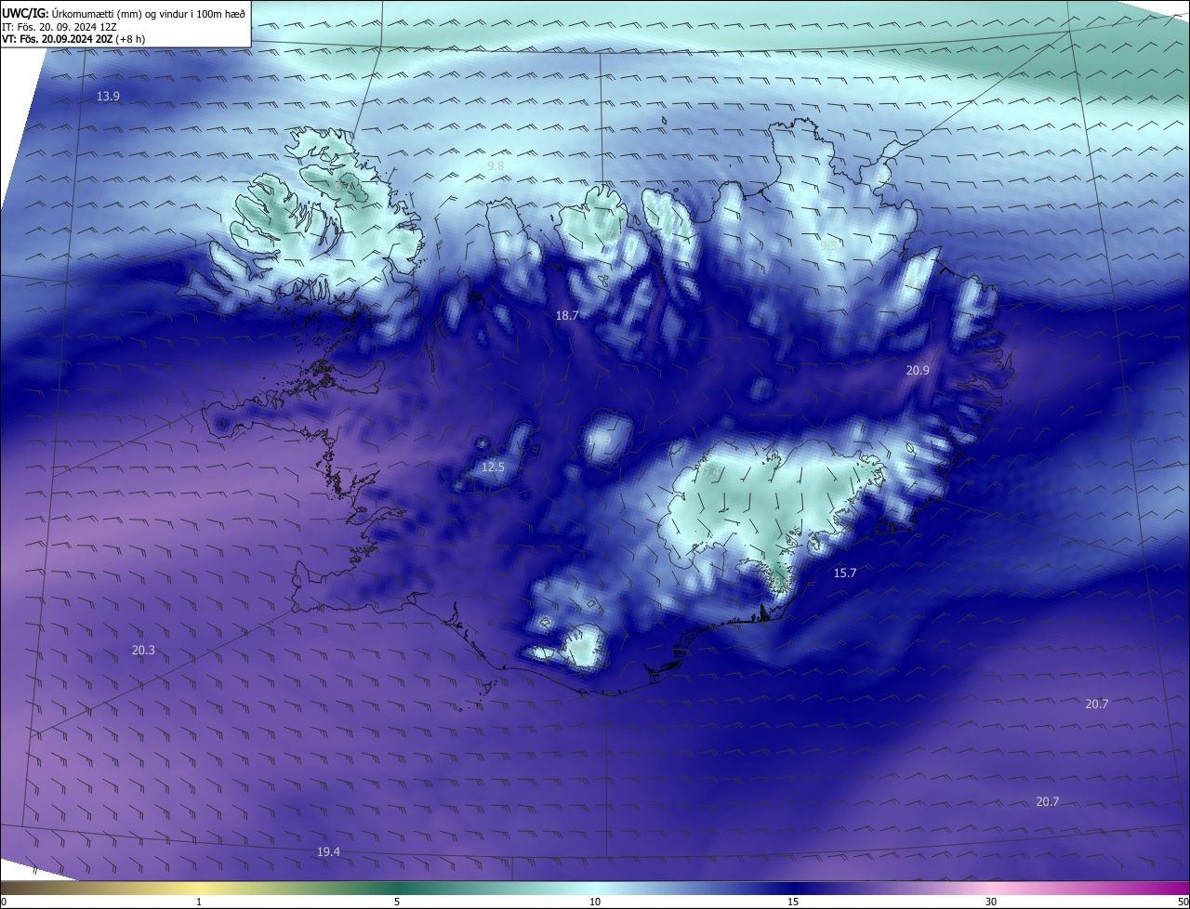Click the '30' tick on the color scale
The width and height of the screenshot is (1190, 909).
coord(991,902)
